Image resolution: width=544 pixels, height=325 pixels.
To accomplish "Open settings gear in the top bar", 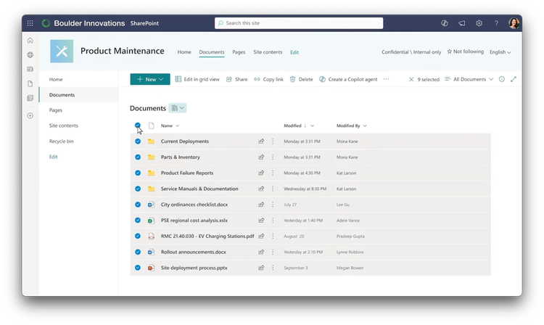I will pyautogui.click(x=479, y=23).
